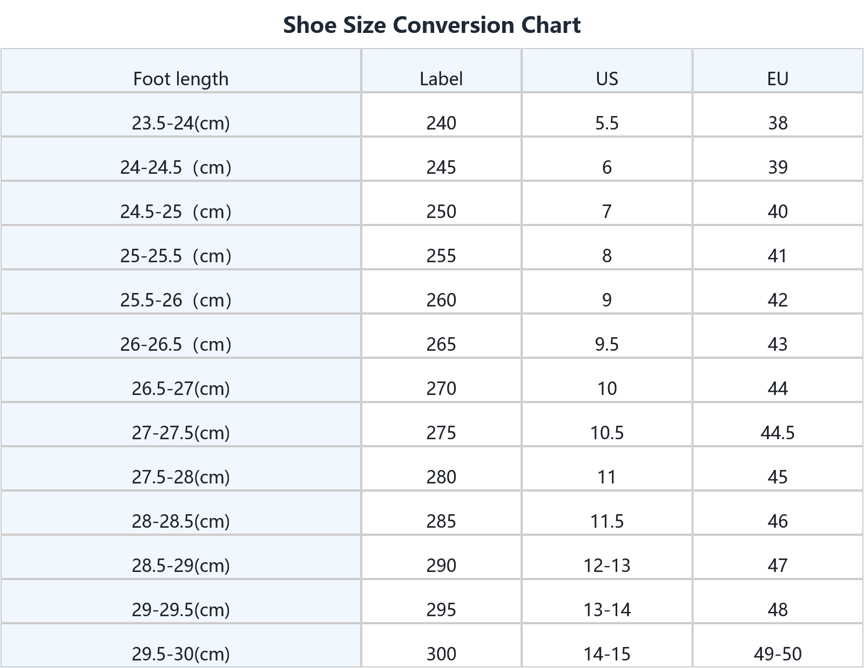Click the US size 9.5 cell
864x668 pixels.
point(606,344)
